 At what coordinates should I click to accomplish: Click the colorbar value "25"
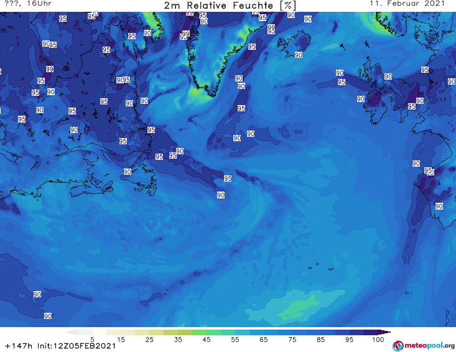click(x=149, y=340)
